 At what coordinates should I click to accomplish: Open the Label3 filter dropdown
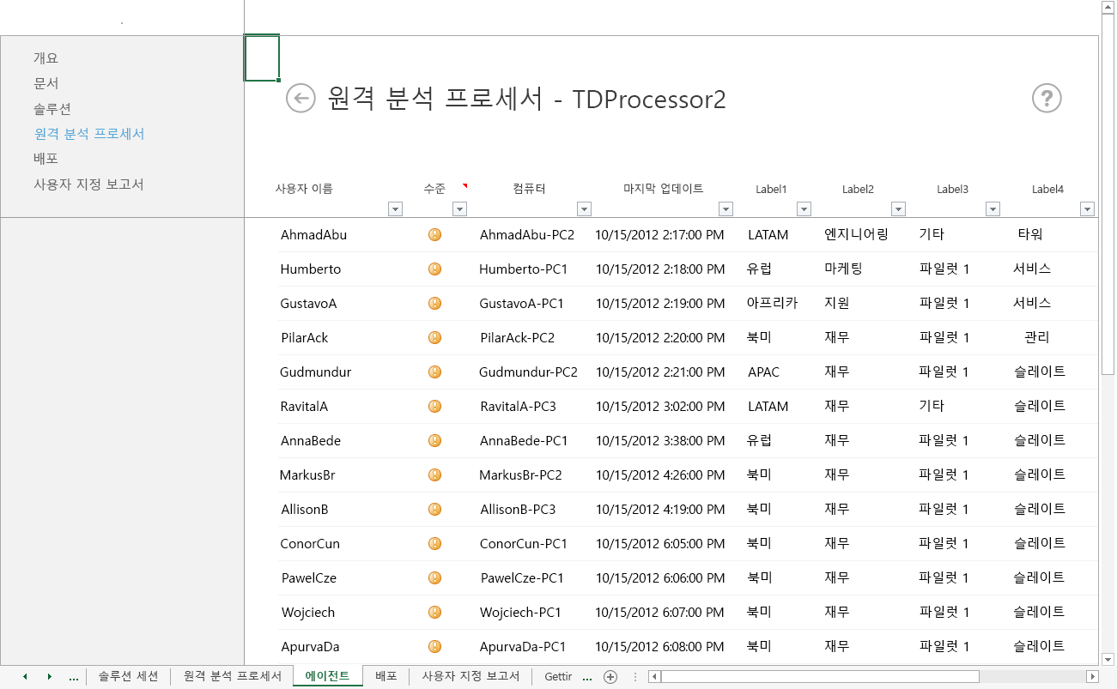click(x=993, y=209)
